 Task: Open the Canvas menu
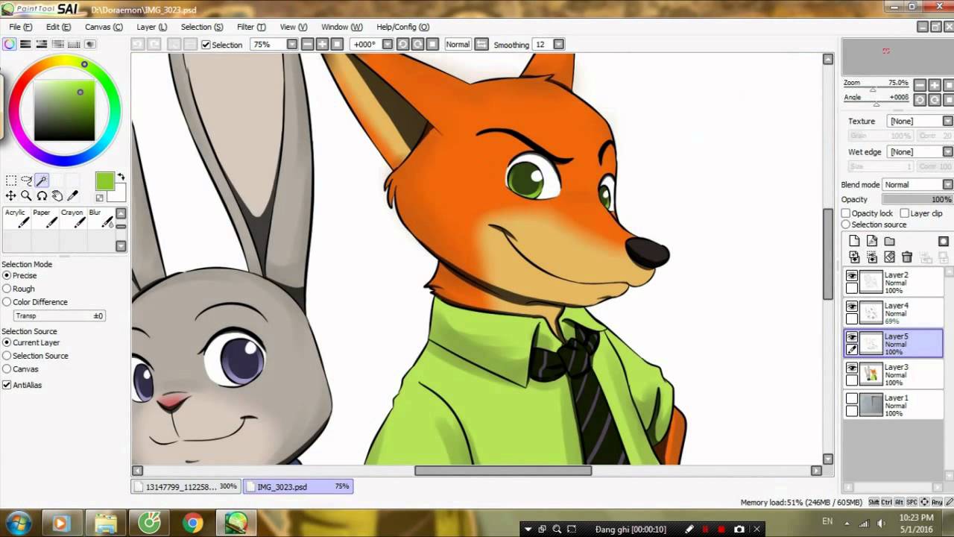[104, 27]
